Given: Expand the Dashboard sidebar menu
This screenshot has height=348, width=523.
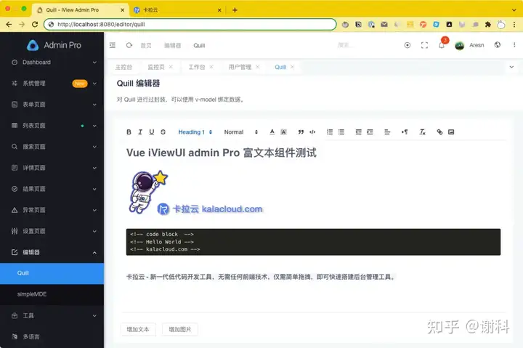Looking at the screenshot, I should (x=52, y=62).
